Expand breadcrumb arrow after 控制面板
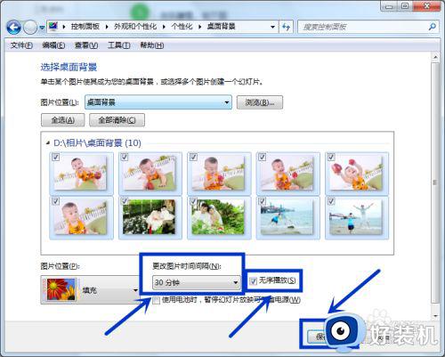Screen dimensions: 445x357 (107, 27)
